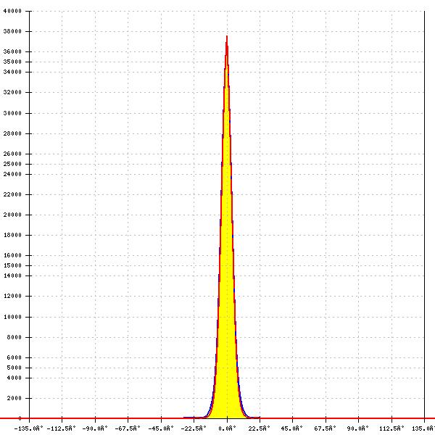The height and width of the screenshot is (435, 435).
Task: Pick the 32000 vertical axis label
Action: point(12,92)
